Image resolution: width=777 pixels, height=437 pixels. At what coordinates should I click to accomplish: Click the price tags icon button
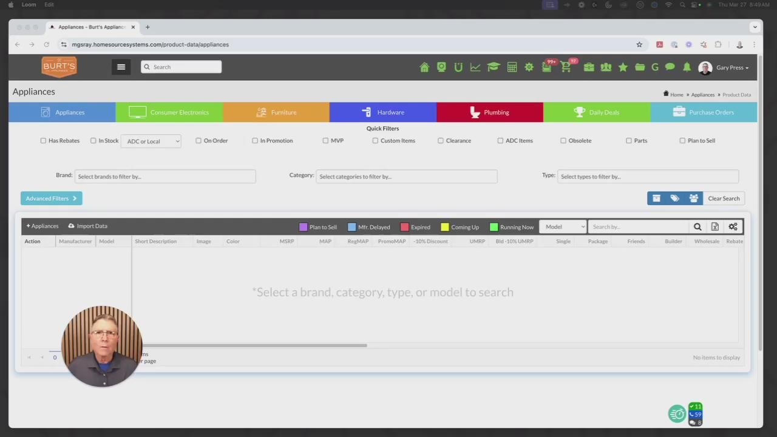coord(674,198)
